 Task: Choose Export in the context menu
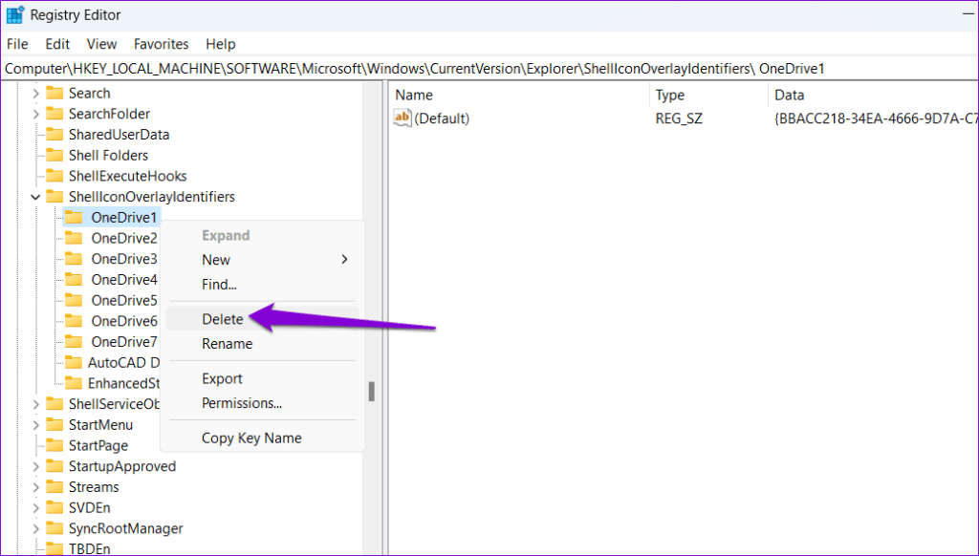point(263,378)
